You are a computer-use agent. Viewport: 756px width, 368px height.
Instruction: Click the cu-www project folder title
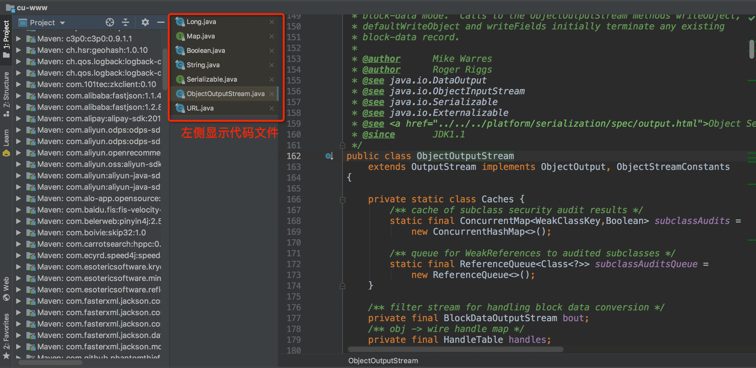click(x=26, y=8)
